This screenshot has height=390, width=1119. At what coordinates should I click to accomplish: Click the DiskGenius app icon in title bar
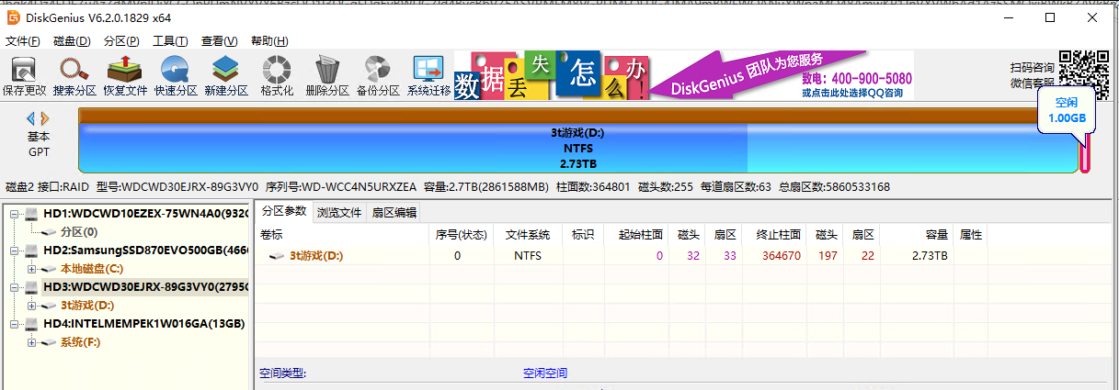pyautogui.click(x=14, y=17)
